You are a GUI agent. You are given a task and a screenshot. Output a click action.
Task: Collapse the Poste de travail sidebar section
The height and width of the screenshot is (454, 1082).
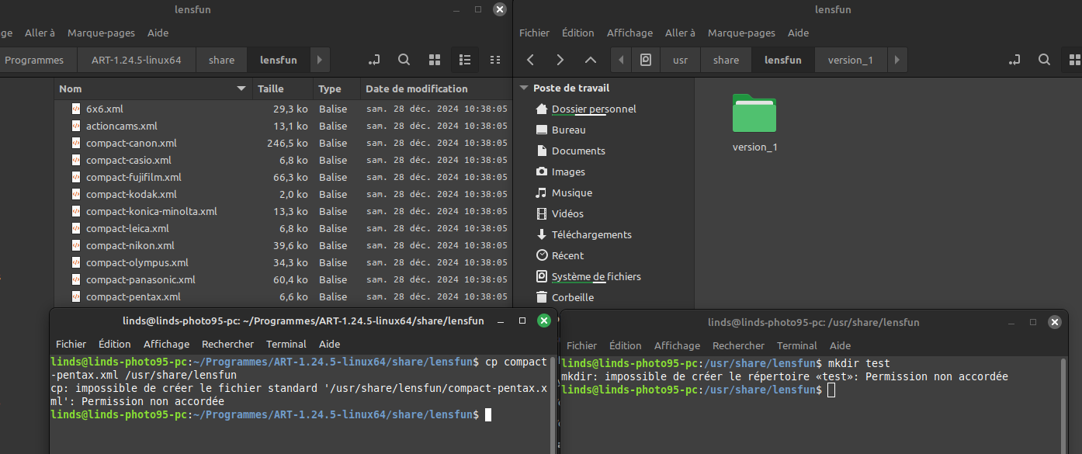pyautogui.click(x=524, y=88)
